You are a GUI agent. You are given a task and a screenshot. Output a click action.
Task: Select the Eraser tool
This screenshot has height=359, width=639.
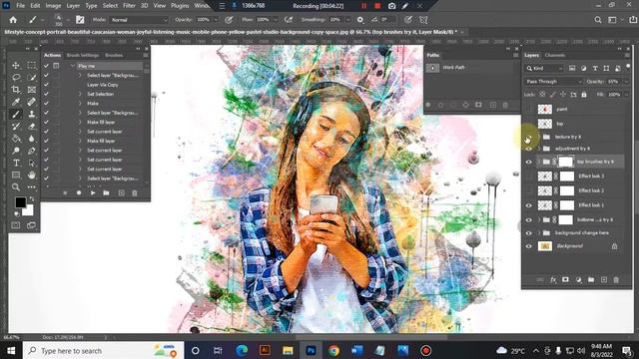(31, 127)
